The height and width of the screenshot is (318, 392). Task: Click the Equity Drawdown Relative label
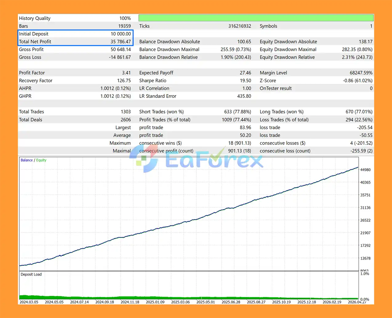(x=287, y=57)
